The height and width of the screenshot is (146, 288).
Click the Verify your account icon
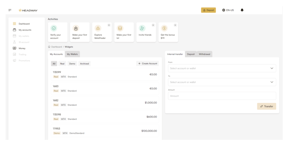click(54, 28)
